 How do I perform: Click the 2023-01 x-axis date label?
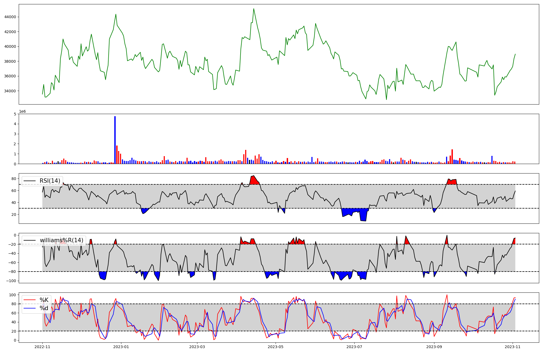(121, 347)
